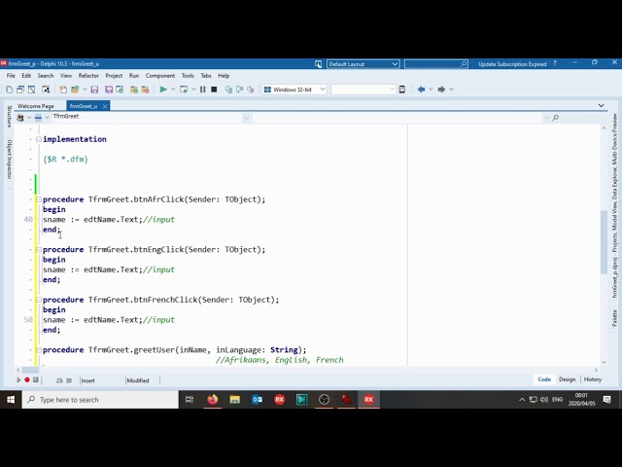Switch to the Welcome Page tab
The height and width of the screenshot is (467, 622).
click(36, 106)
